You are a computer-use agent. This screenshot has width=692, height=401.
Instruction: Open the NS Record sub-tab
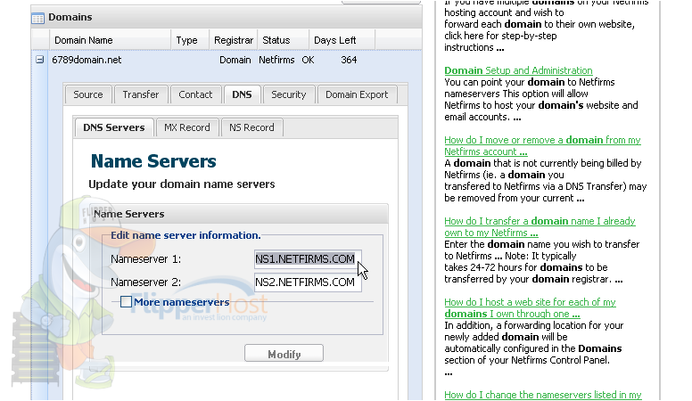tap(251, 127)
